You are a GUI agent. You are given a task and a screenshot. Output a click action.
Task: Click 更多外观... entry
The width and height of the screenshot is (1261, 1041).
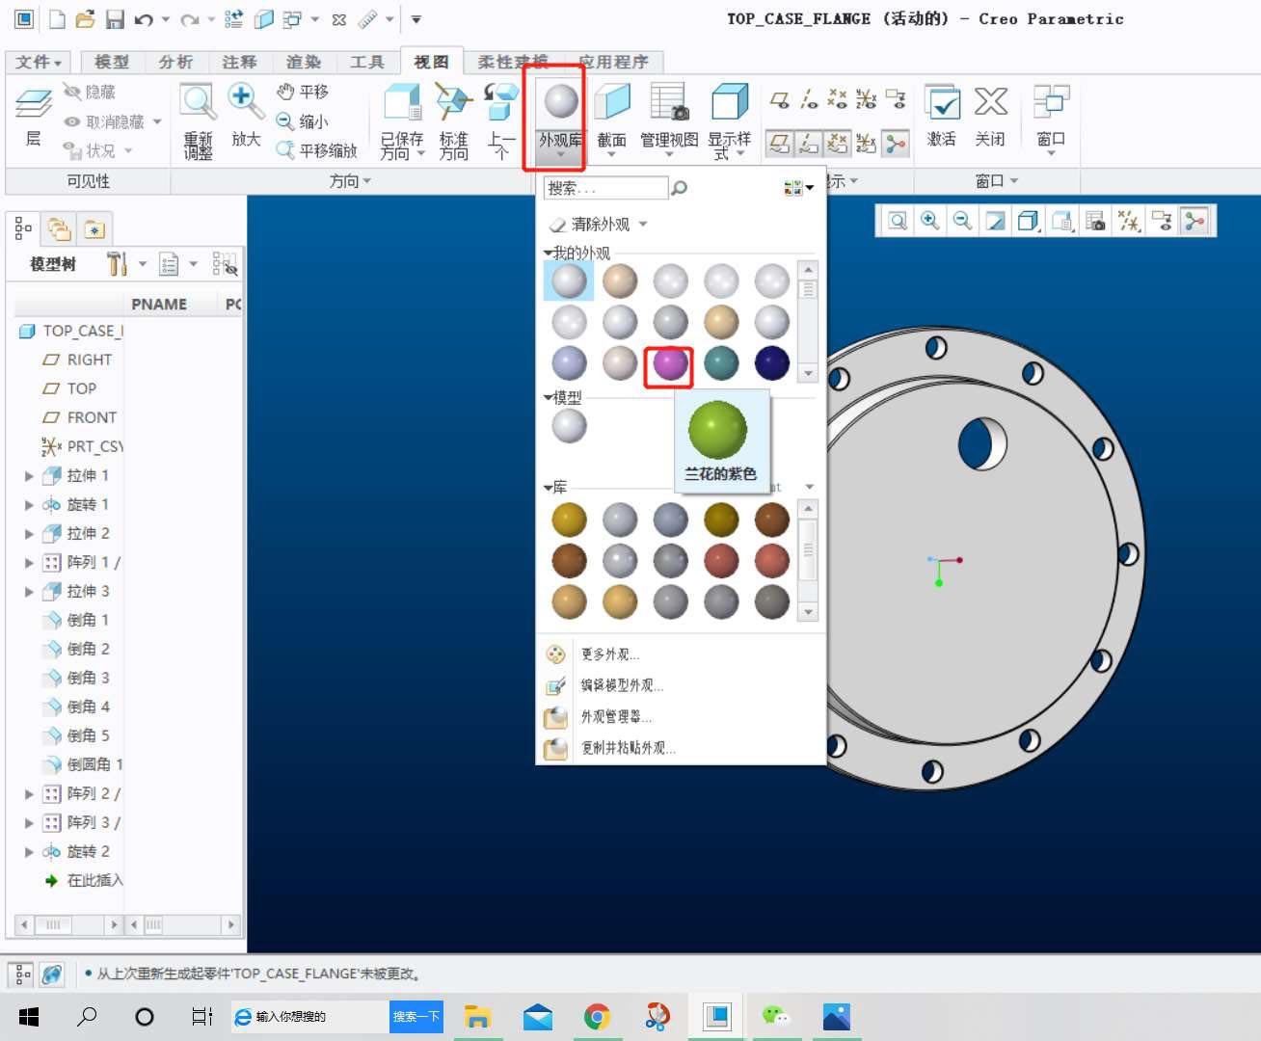pos(609,654)
